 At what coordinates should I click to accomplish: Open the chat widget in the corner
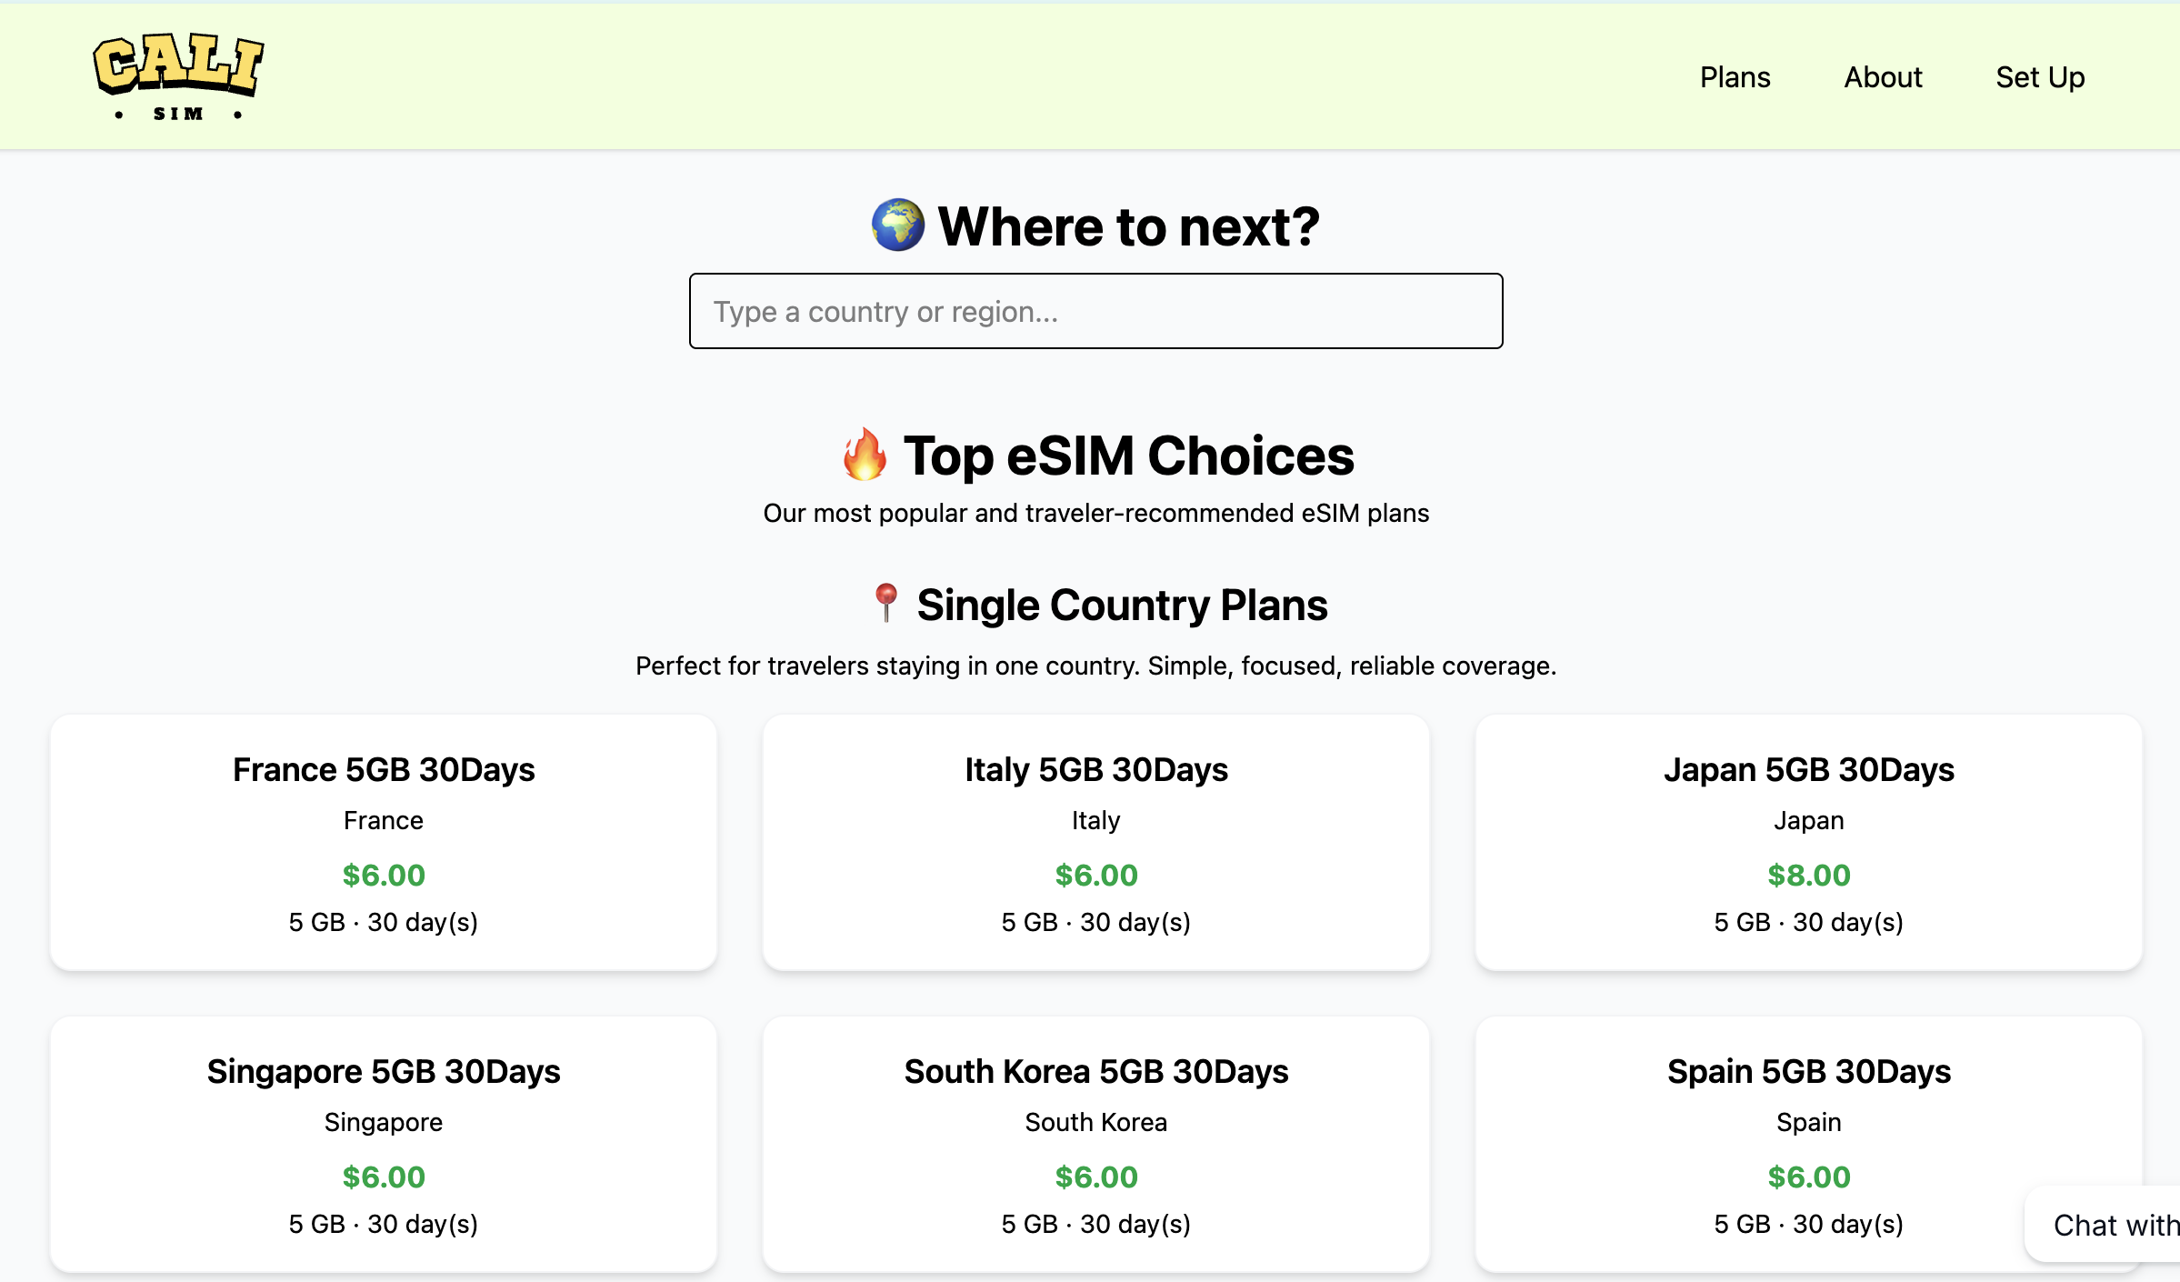coord(2118,1225)
